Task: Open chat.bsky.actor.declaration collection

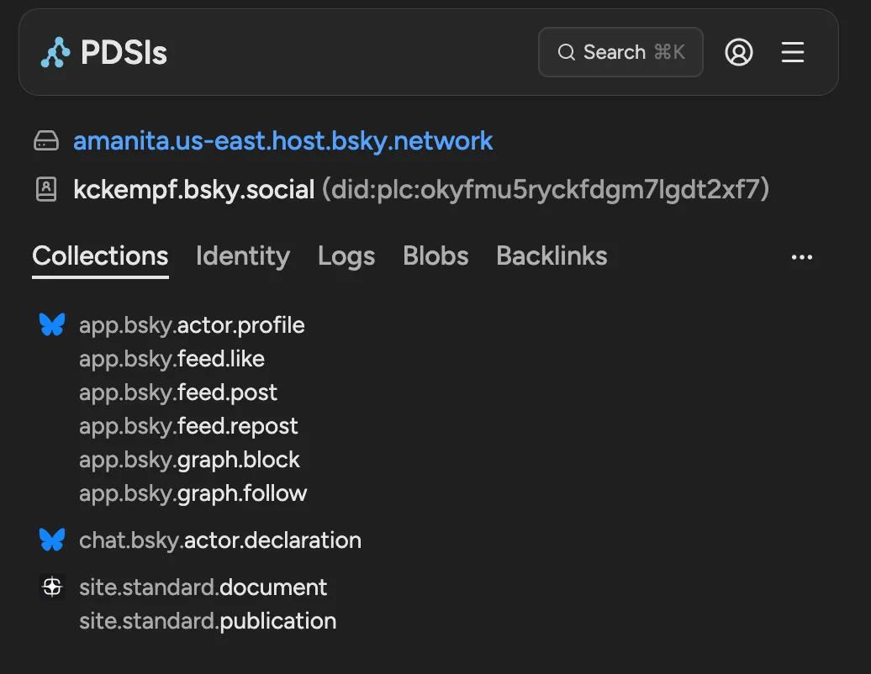Action: pyautogui.click(x=220, y=540)
